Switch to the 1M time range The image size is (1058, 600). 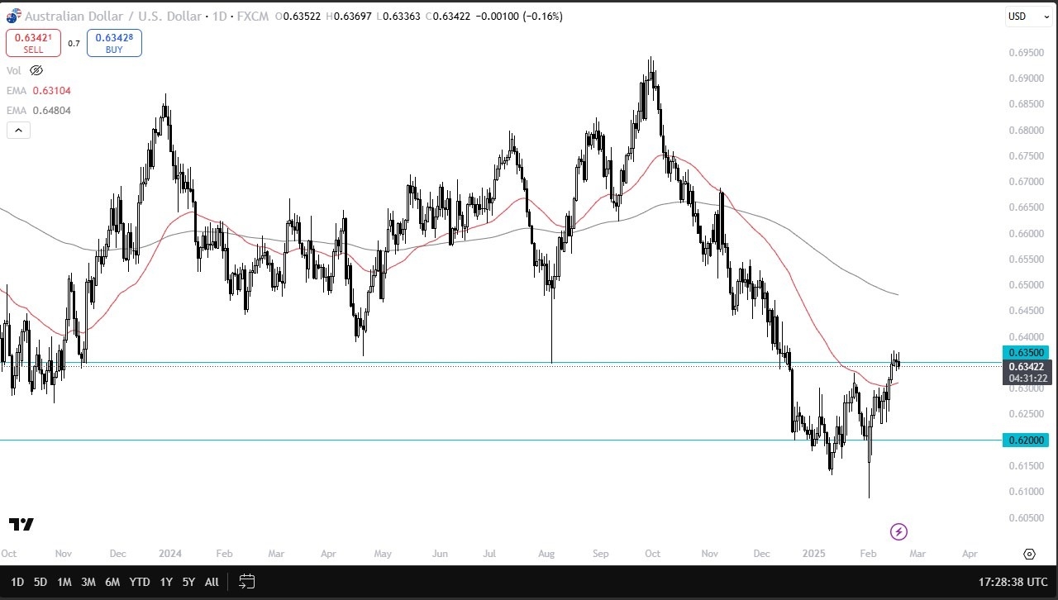click(x=64, y=582)
